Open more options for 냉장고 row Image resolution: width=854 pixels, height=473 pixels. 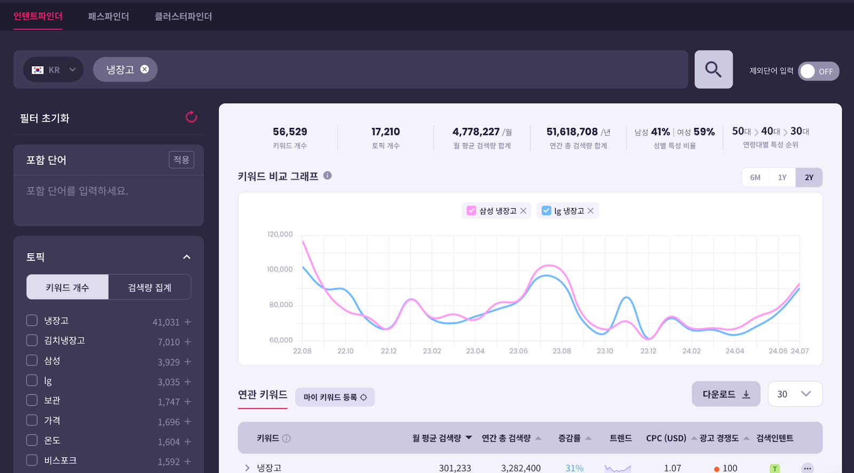tap(808, 468)
